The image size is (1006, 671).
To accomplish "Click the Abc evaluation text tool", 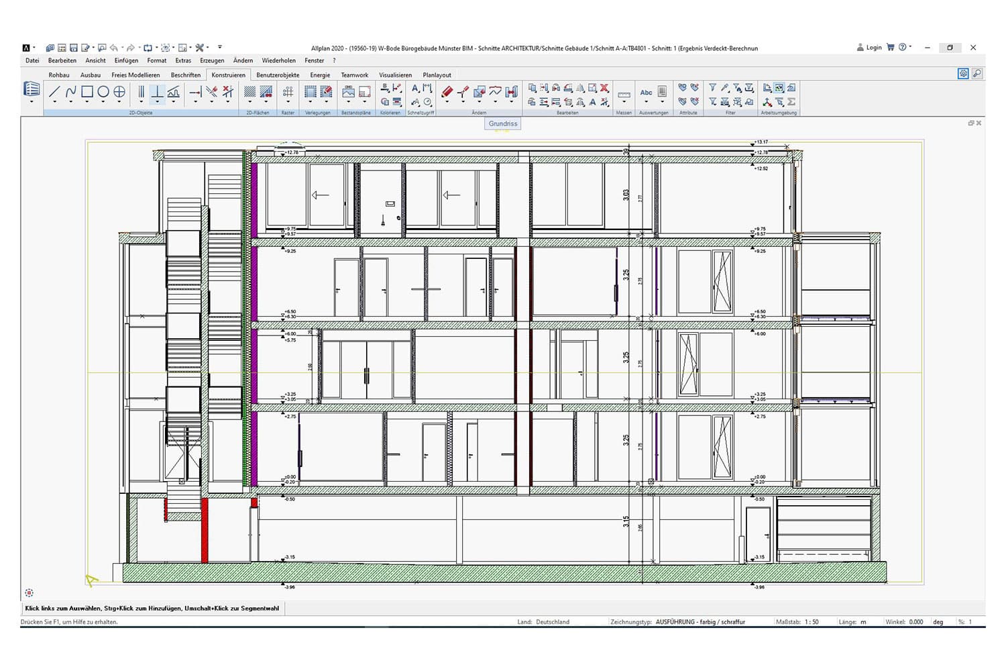I will click(x=646, y=93).
